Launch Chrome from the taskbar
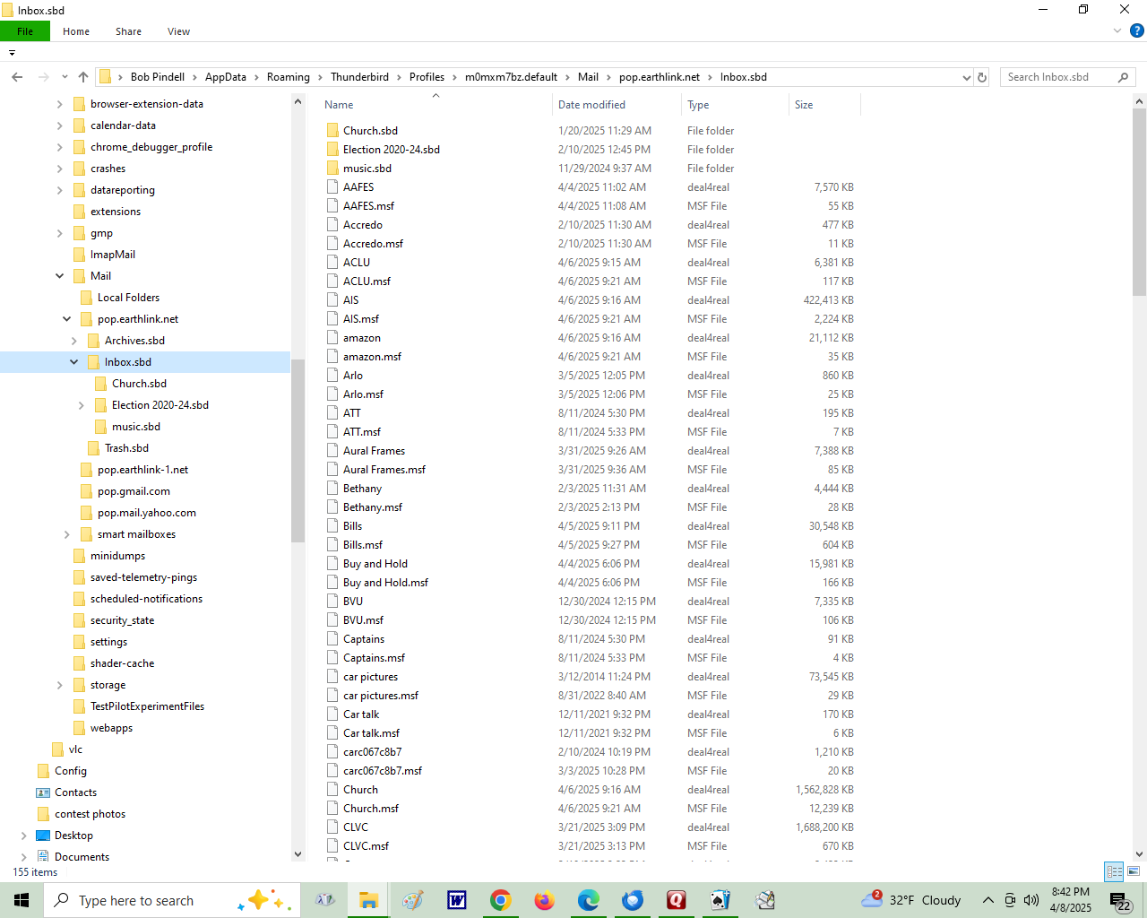 tap(501, 900)
